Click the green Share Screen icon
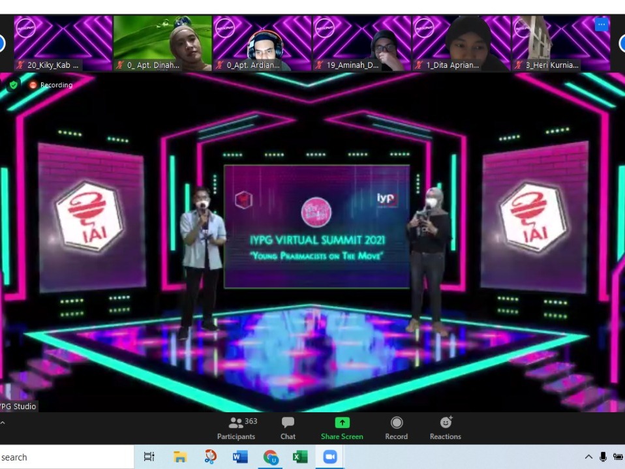Viewport: 625px width, 469px height. tap(342, 423)
